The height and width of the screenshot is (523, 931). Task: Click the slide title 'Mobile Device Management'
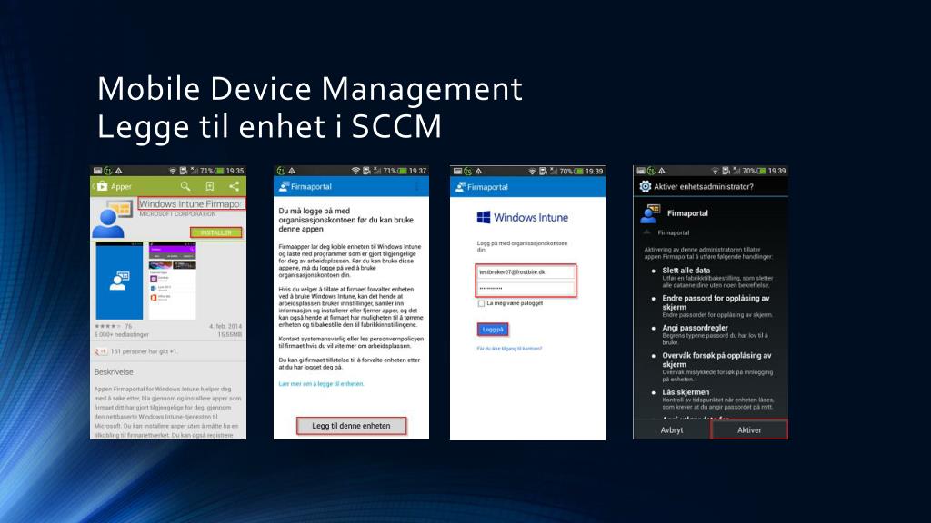[x=309, y=88]
